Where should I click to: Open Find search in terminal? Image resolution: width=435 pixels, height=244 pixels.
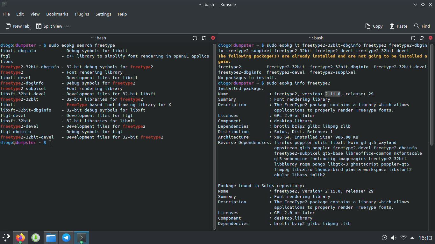pos(422,26)
